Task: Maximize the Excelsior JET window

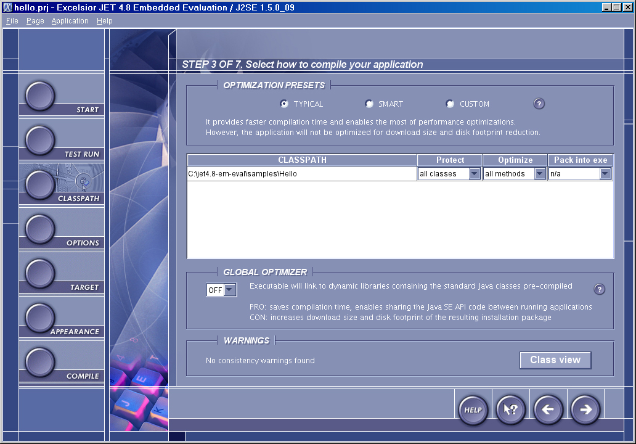Action: (616, 7)
